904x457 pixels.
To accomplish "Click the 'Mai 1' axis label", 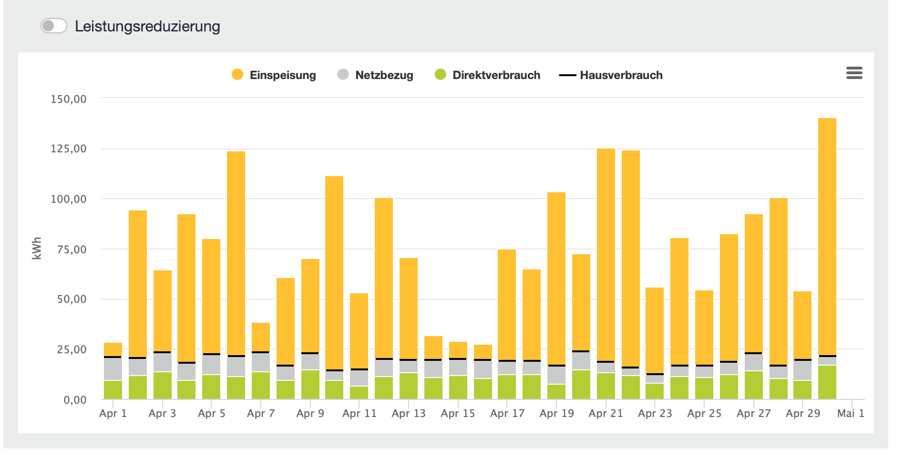I will [851, 413].
